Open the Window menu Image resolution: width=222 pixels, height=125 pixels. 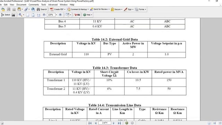tap(63, 5)
